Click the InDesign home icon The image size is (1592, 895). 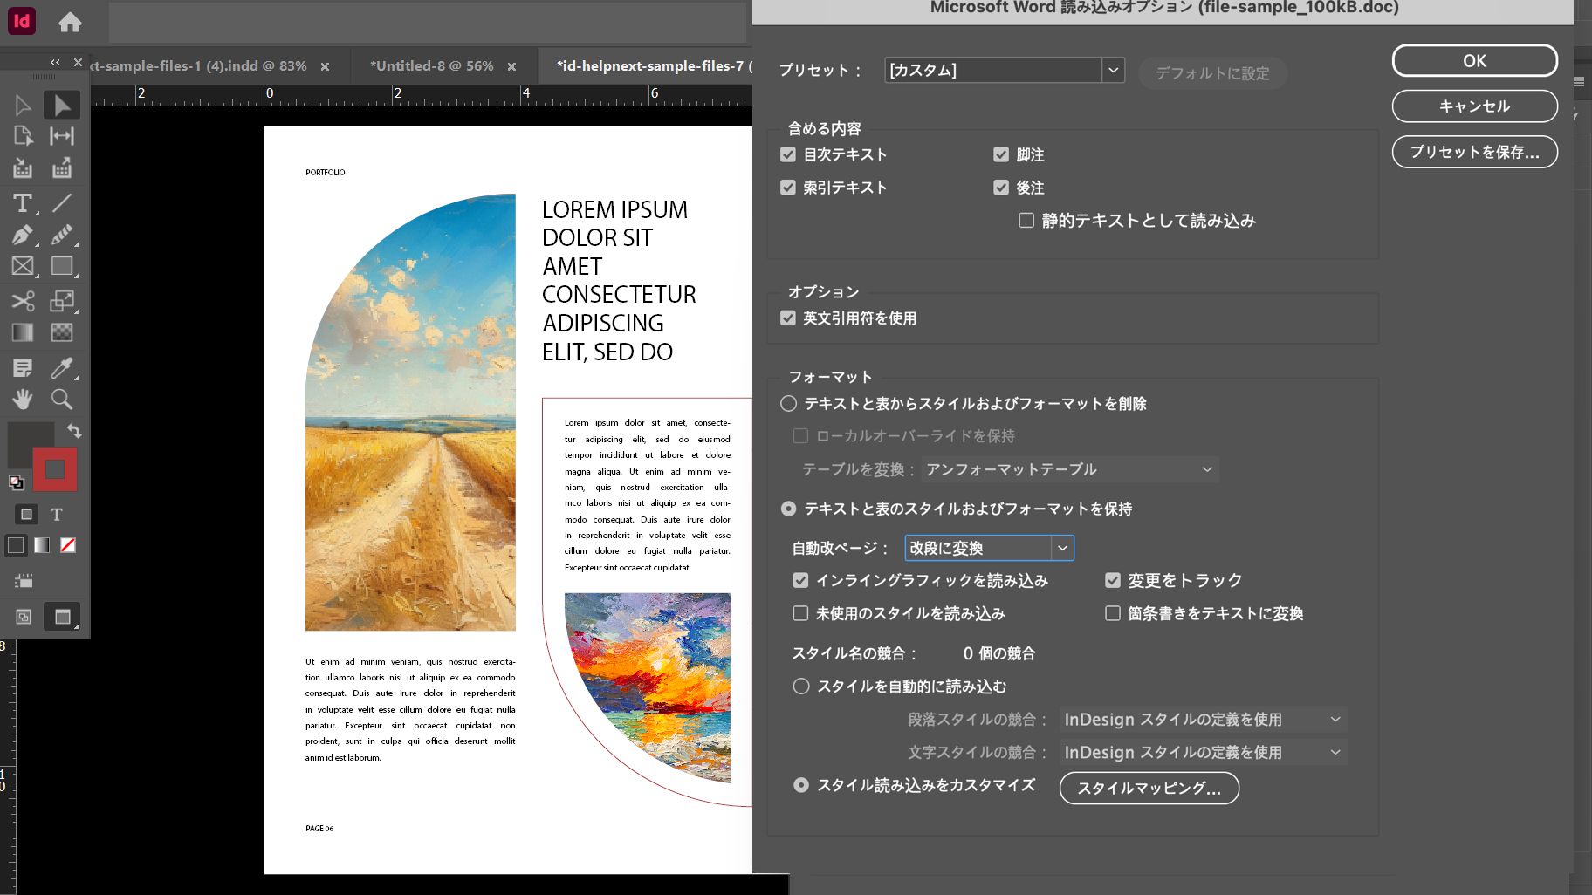[x=70, y=22]
